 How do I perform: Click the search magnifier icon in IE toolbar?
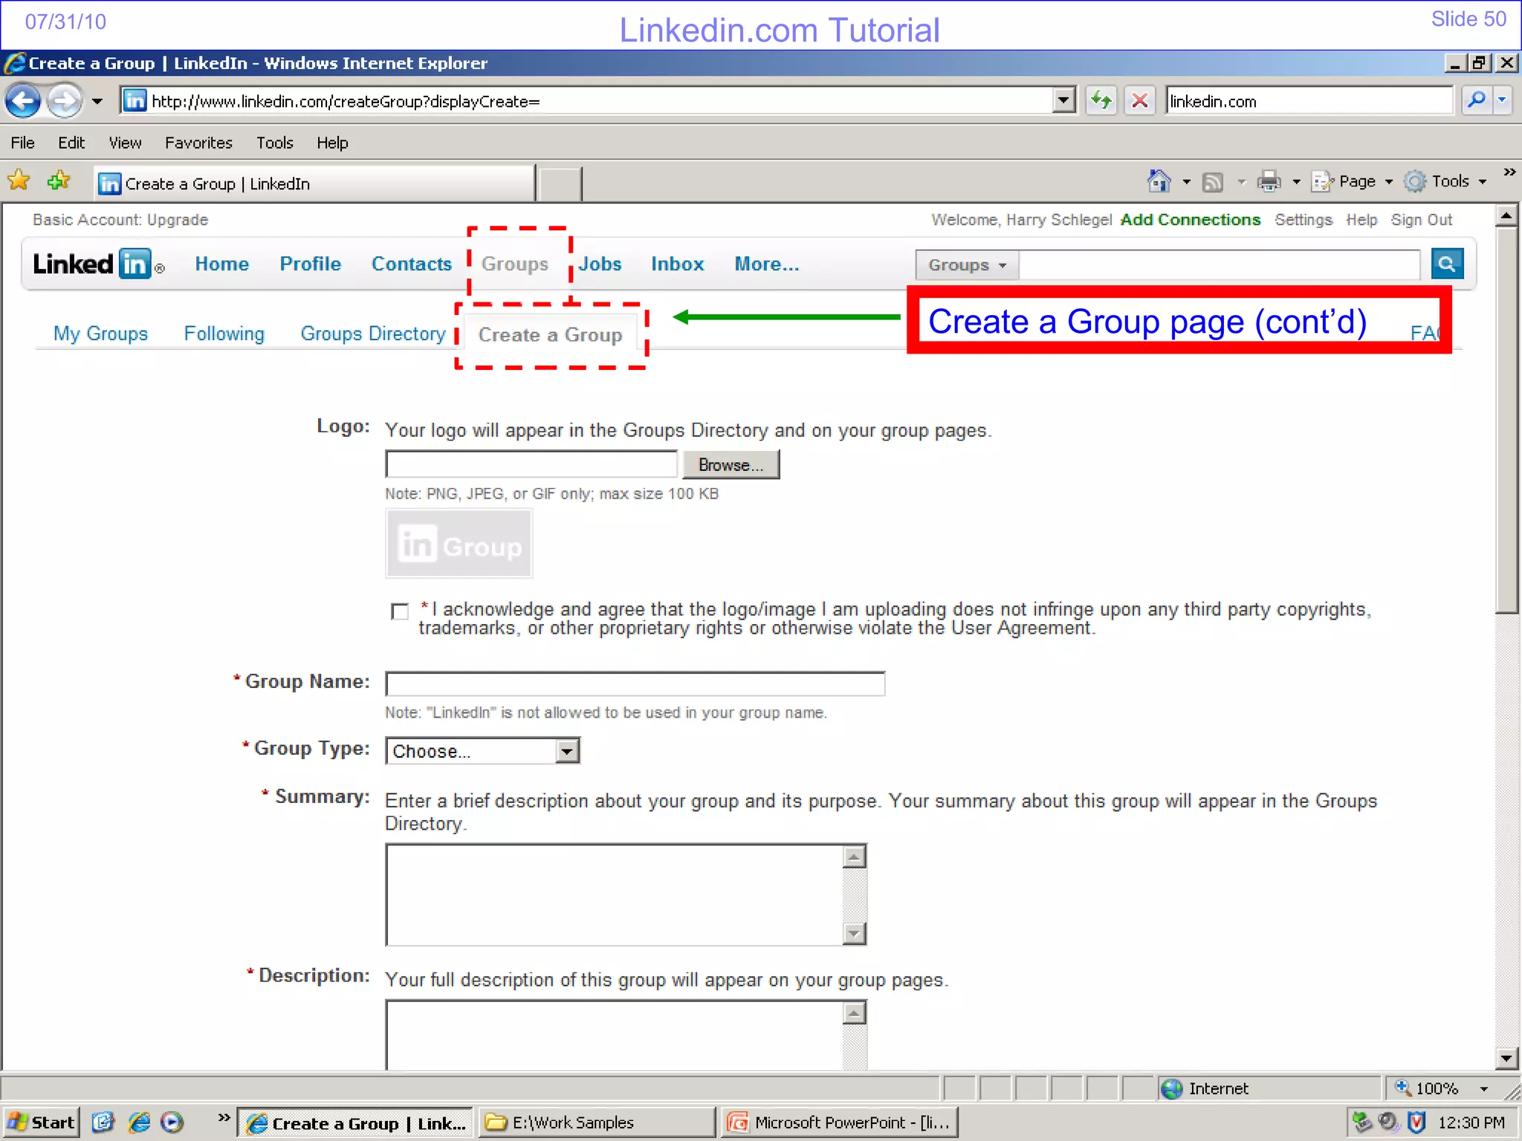1477,100
